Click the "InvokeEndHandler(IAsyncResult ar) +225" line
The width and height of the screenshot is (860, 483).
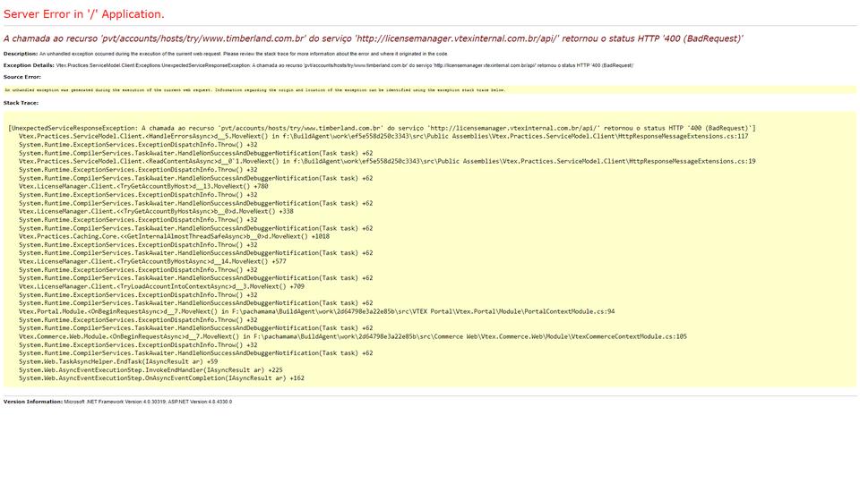(x=150, y=370)
